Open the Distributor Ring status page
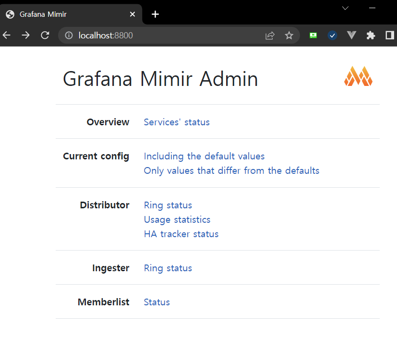This screenshot has width=397, height=337. (168, 205)
